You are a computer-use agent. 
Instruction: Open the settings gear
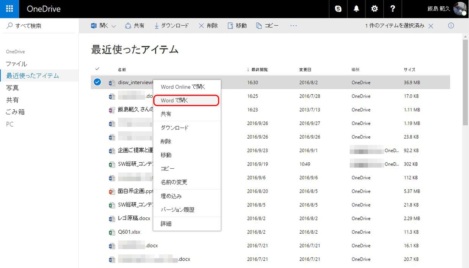375,9
